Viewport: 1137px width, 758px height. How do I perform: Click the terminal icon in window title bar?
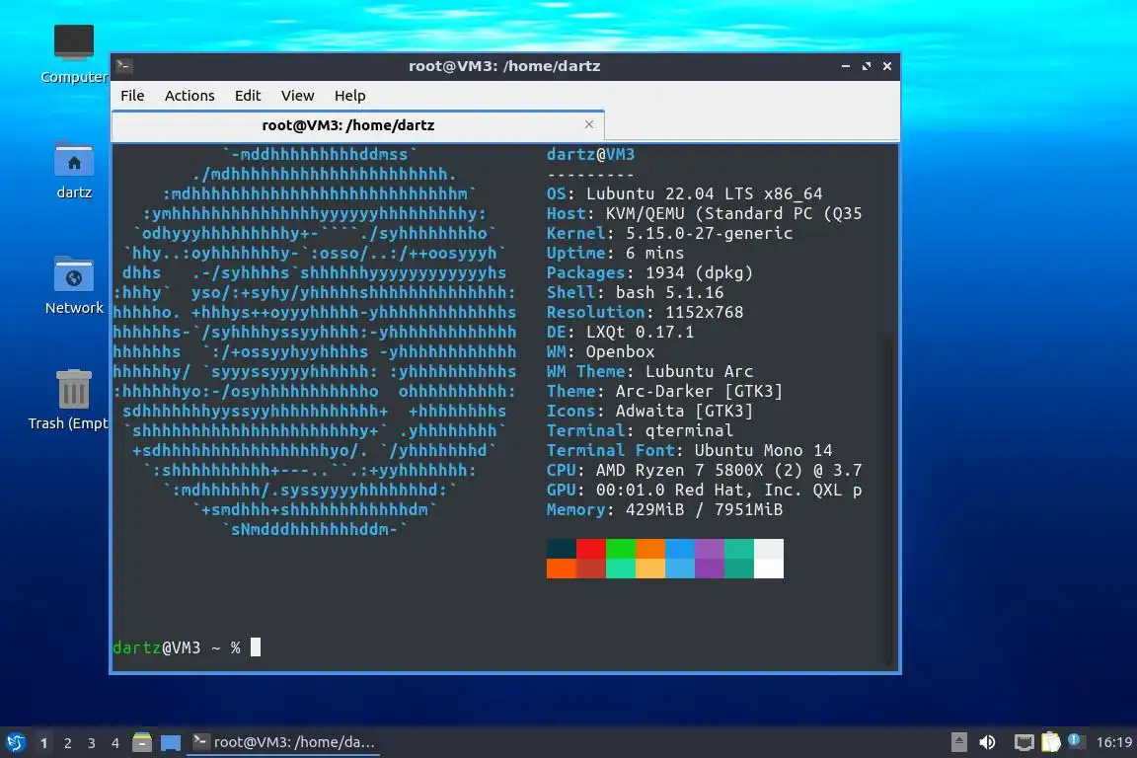click(x=124, y=66)
